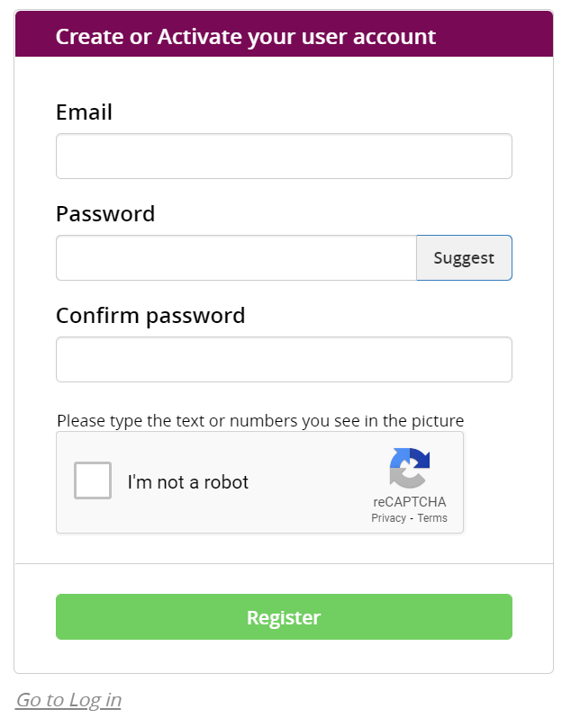The height and width of the screenshot is (718, 571).
Task: Focus the Password input field
Action: pyautogui.click(x=236, y=258)
